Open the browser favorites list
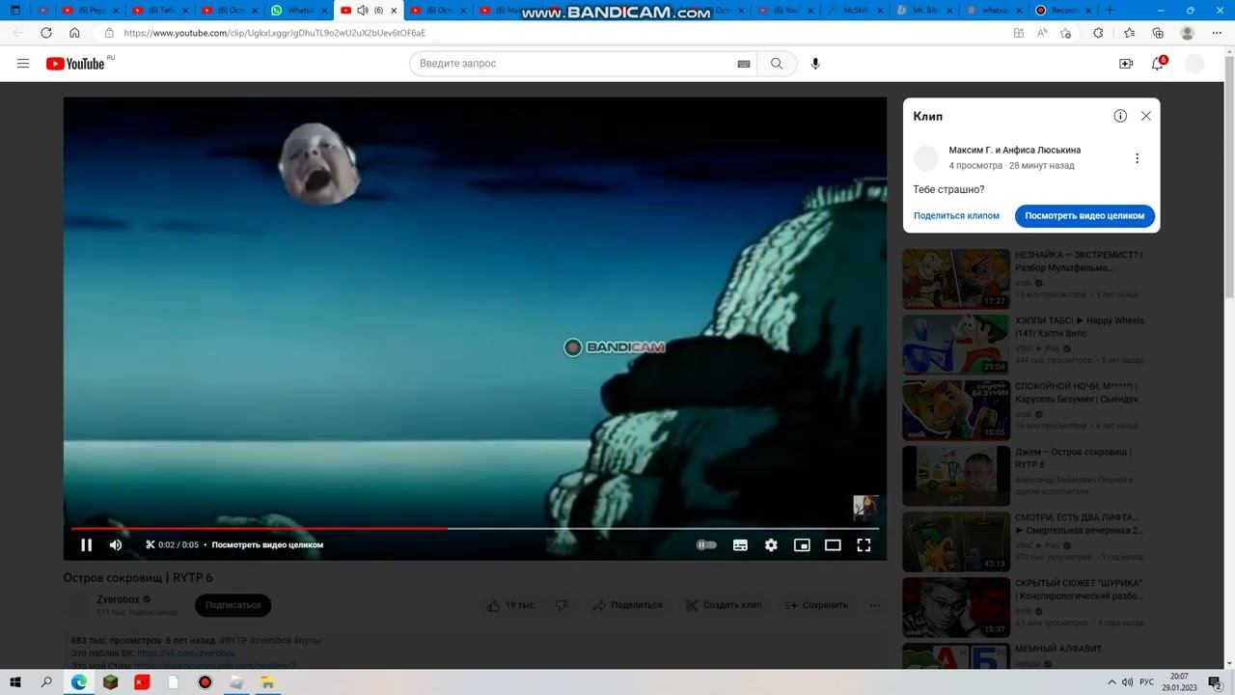Image resolution: width=1235 pixels, height=695 pixels. [1130, 33]
